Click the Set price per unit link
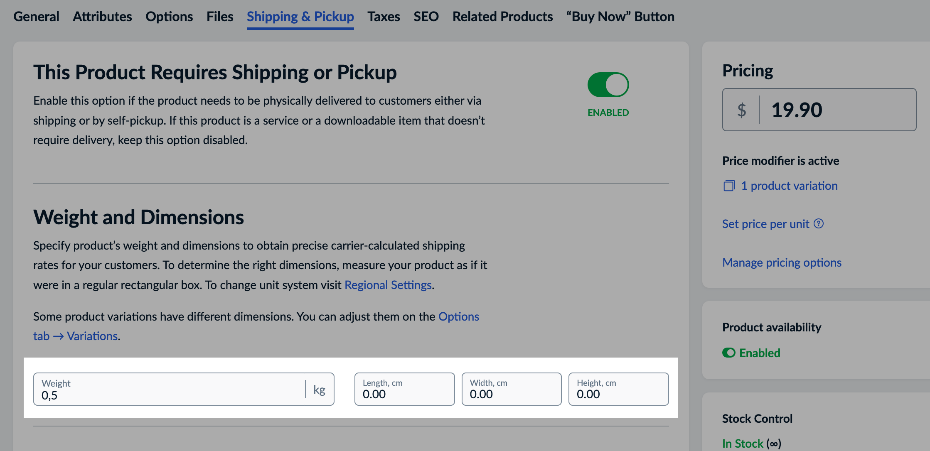The image size is (930, 451). pos(765,224)
